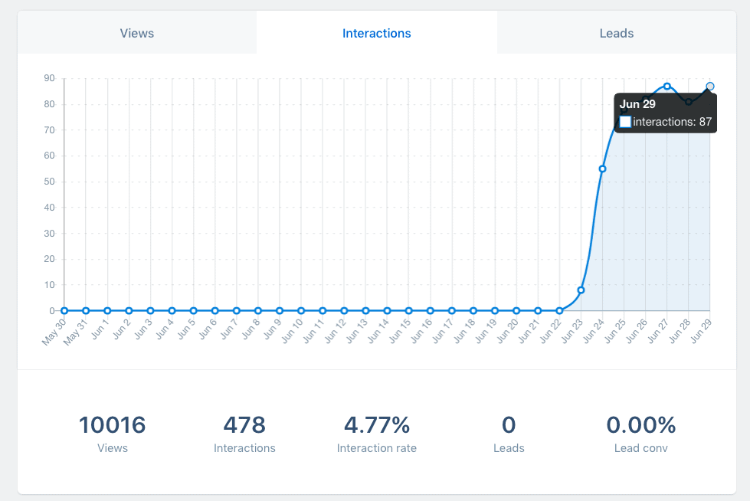Click the Jun 29 tooltip title
This screenshot has height=501, width=750.
pyautogui.click(x=637, y=105)
